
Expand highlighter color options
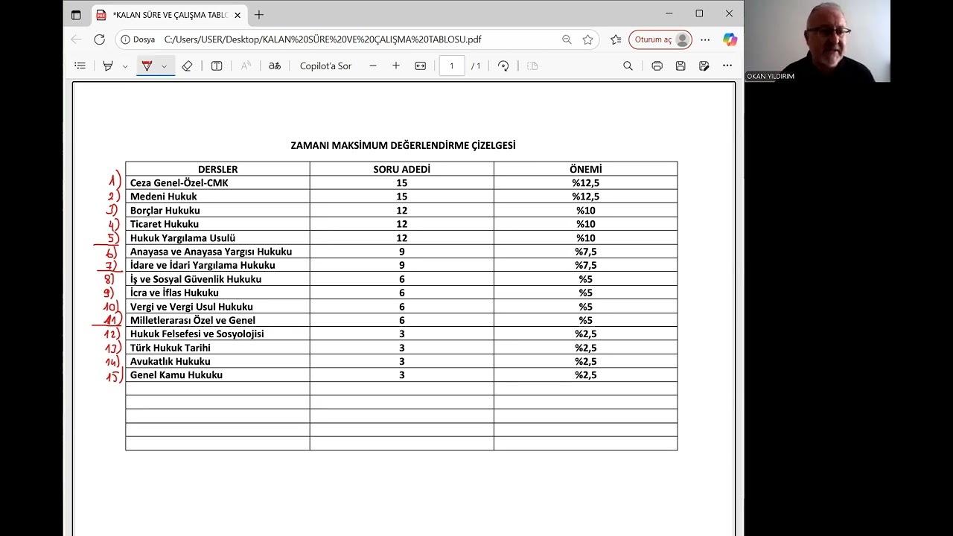tap(125, 66)
